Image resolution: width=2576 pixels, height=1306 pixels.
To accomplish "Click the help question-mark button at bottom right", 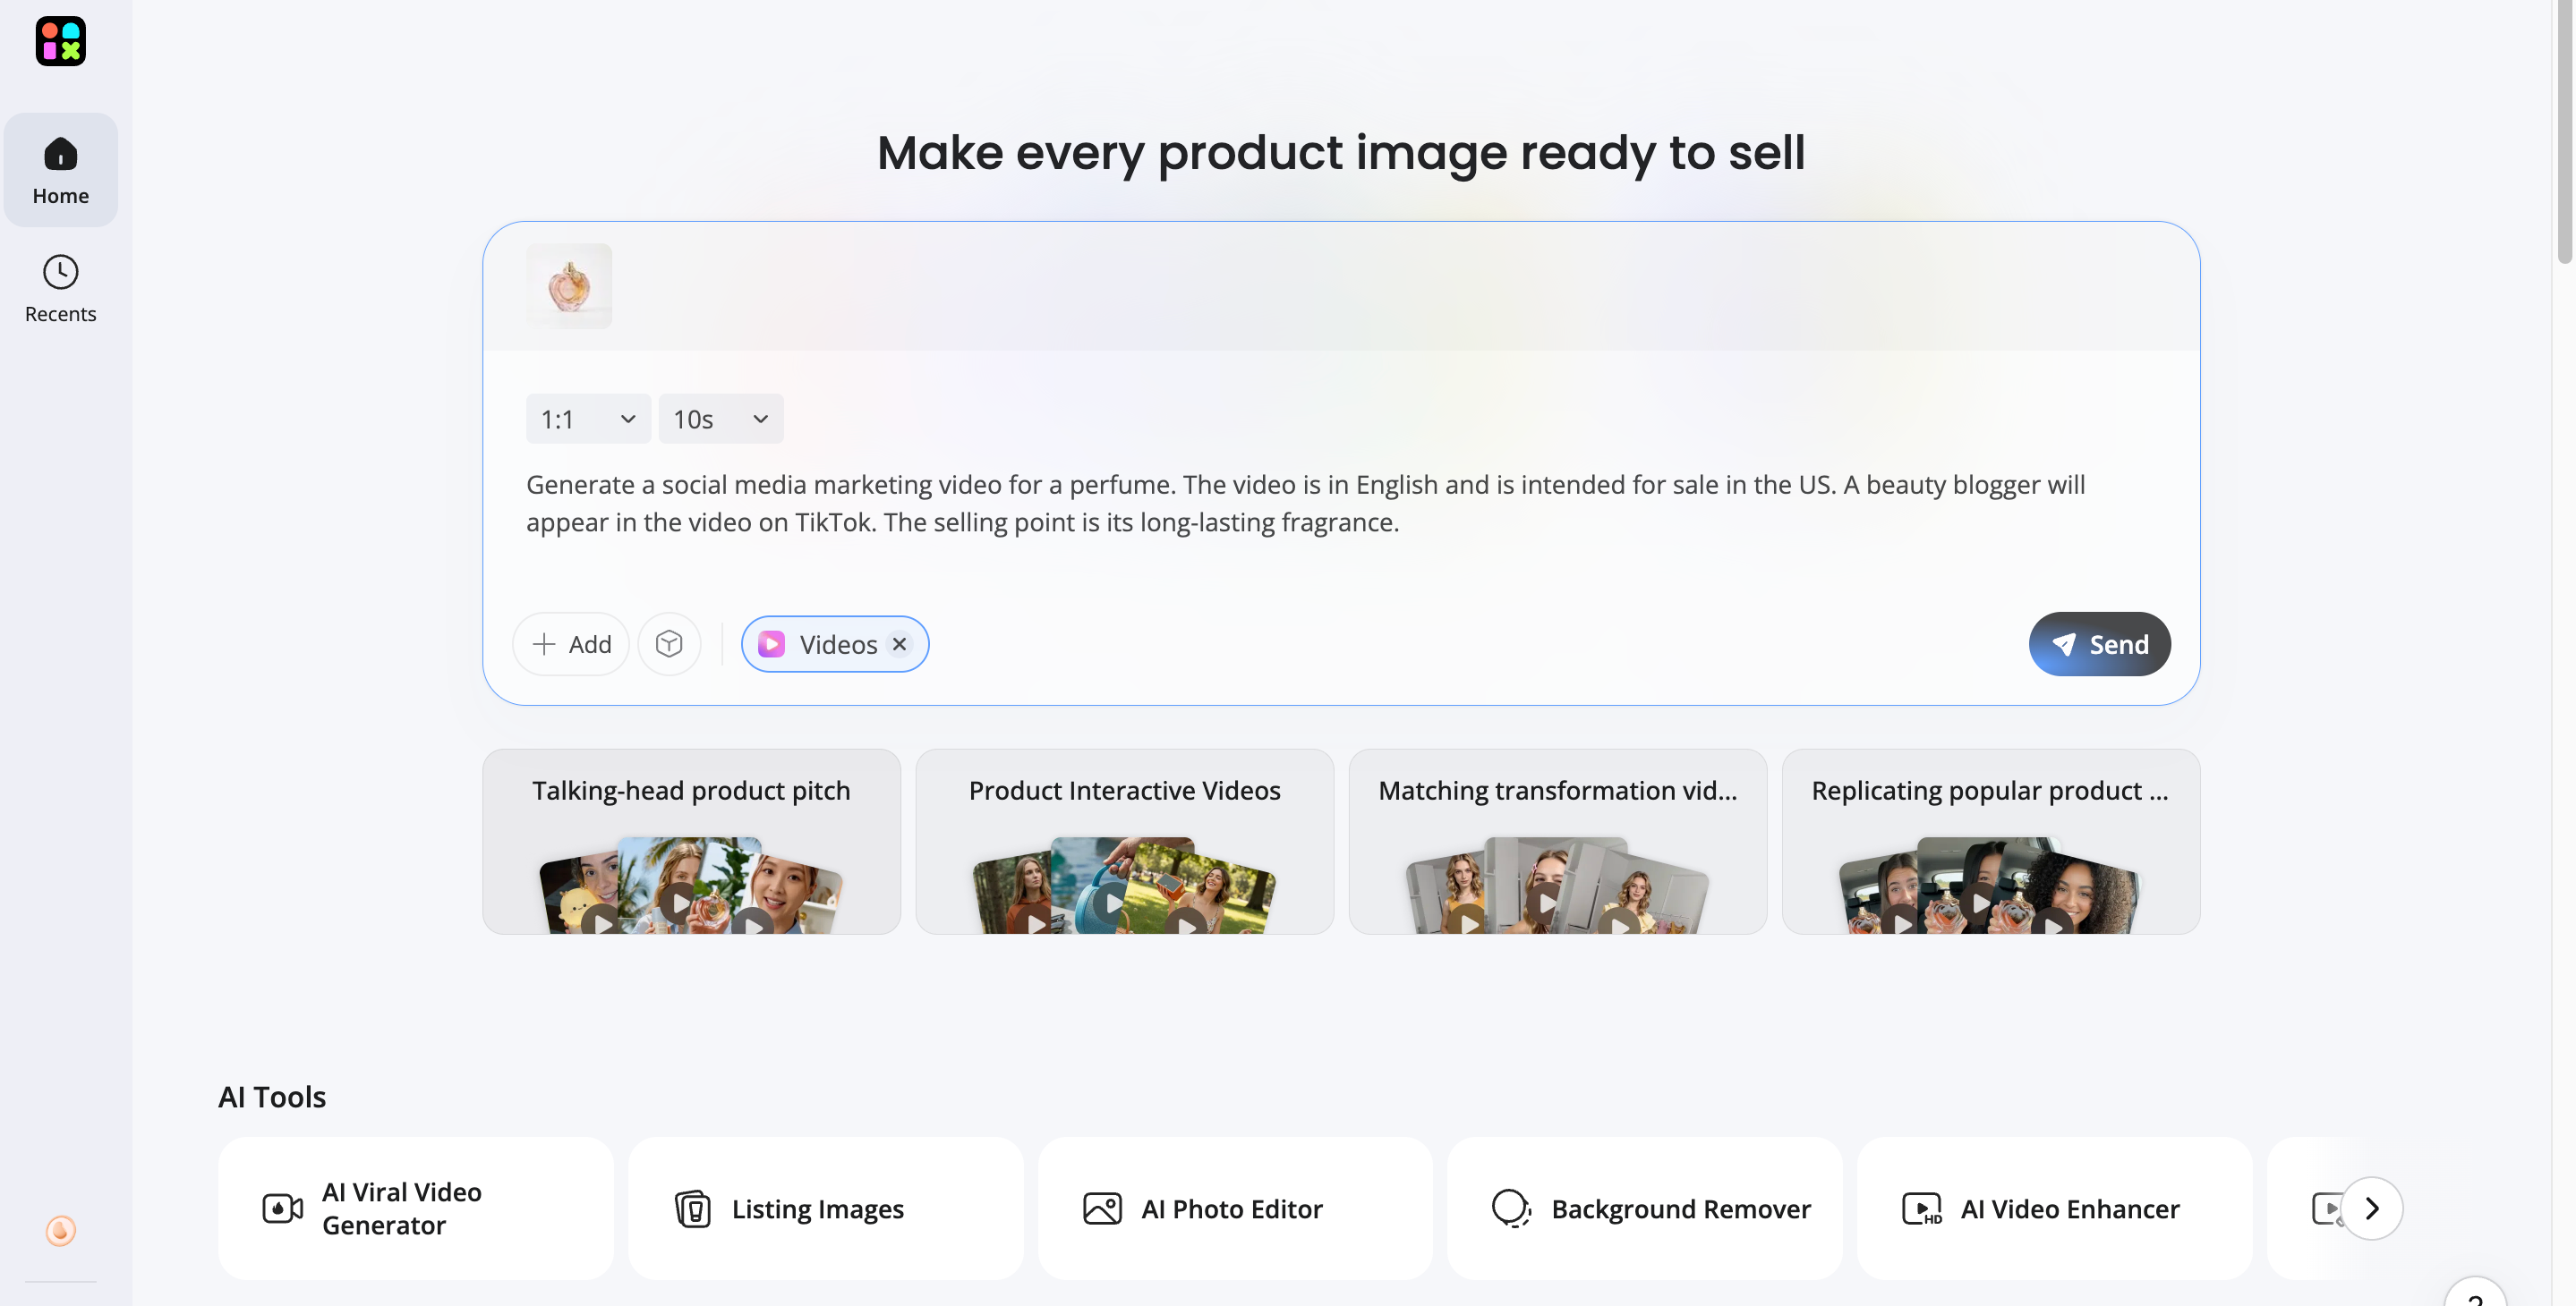I will [2475, 1293].
